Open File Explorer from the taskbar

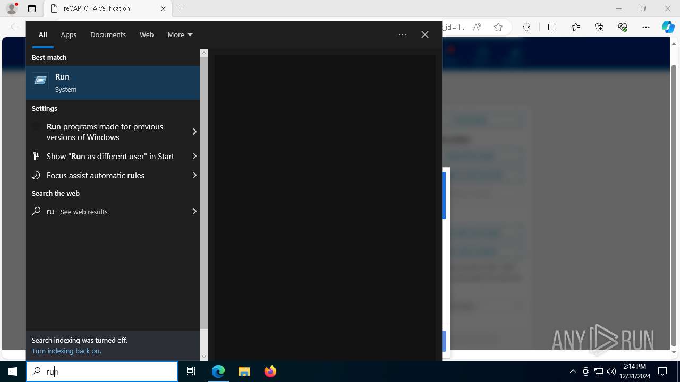coord(244,371)
